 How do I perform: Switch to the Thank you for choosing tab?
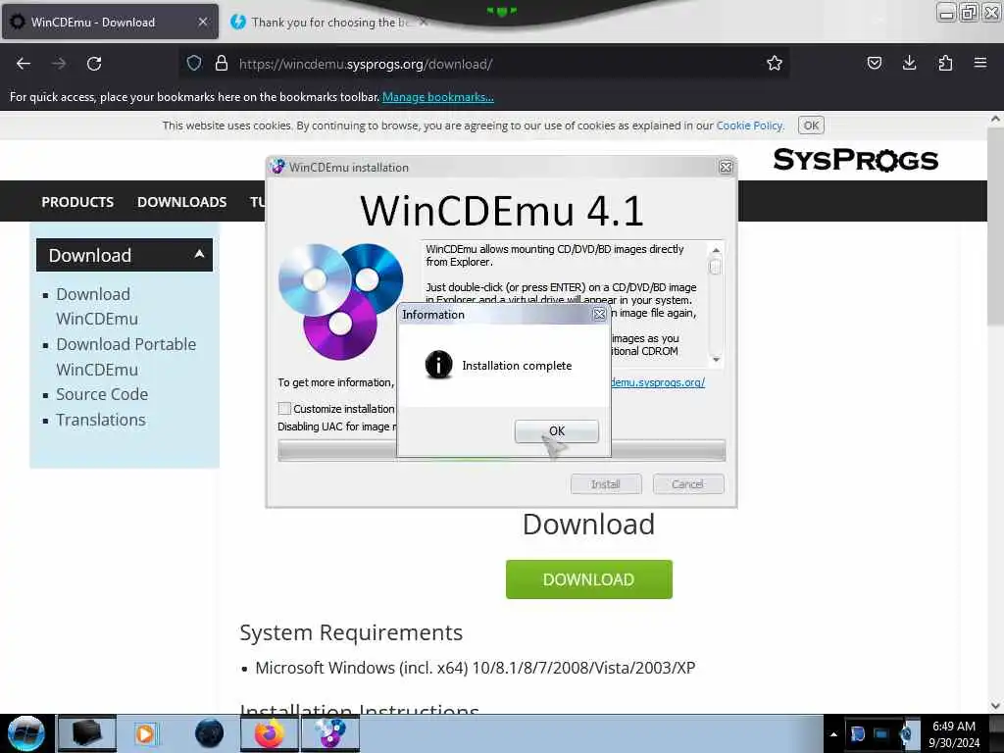coord(329,23)
